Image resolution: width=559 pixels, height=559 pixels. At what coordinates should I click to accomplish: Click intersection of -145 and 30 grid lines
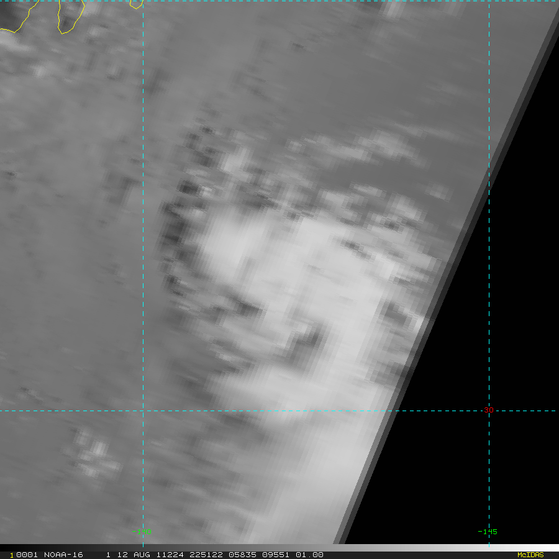pyautogui.click(x=489, y=411)
